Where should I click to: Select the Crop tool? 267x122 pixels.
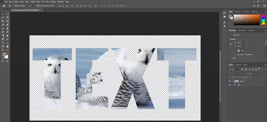[x=3, y=21]
